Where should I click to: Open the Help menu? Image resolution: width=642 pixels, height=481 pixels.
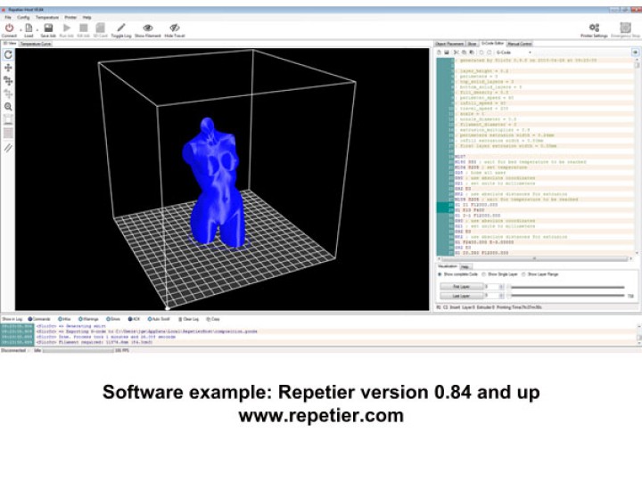click(x=86, y=17)
